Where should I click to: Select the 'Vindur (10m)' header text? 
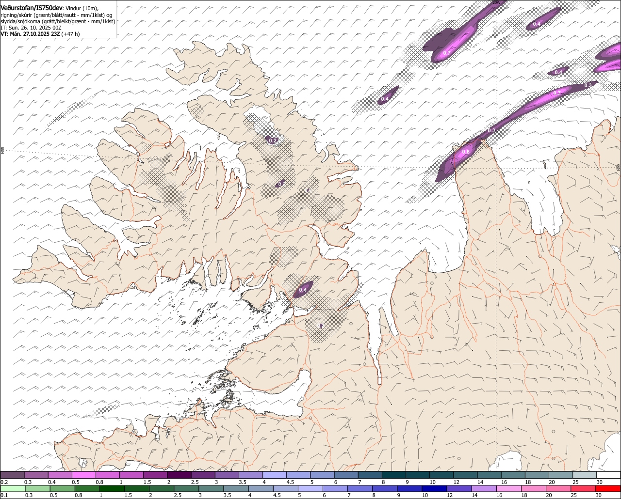[x=81, y=9]
